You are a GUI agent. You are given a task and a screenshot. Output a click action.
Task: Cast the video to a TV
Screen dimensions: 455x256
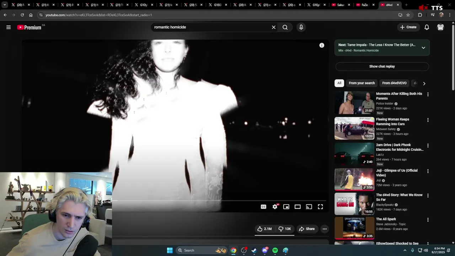[x=309, y=207]
